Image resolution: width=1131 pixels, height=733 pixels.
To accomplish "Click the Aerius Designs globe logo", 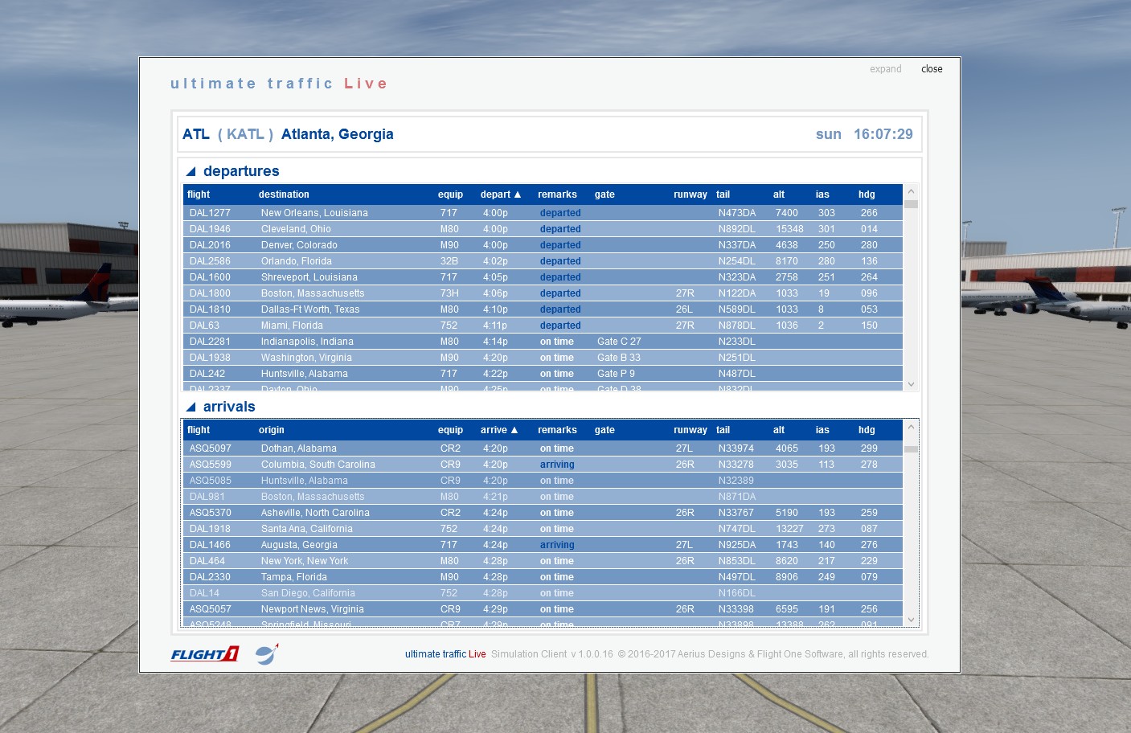I will [x=267, y=654].
